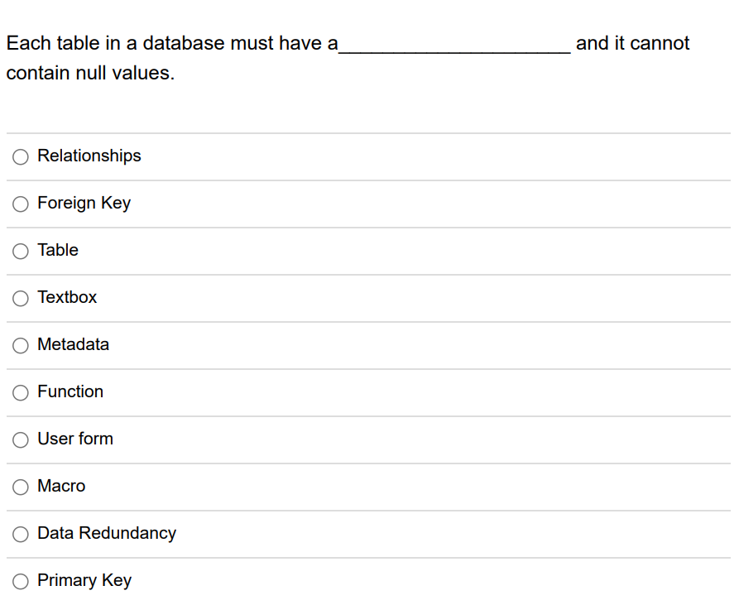Viewport: 739px width, 605px height.
Task: Click the User form option label
Action: (x=74, y=439)
